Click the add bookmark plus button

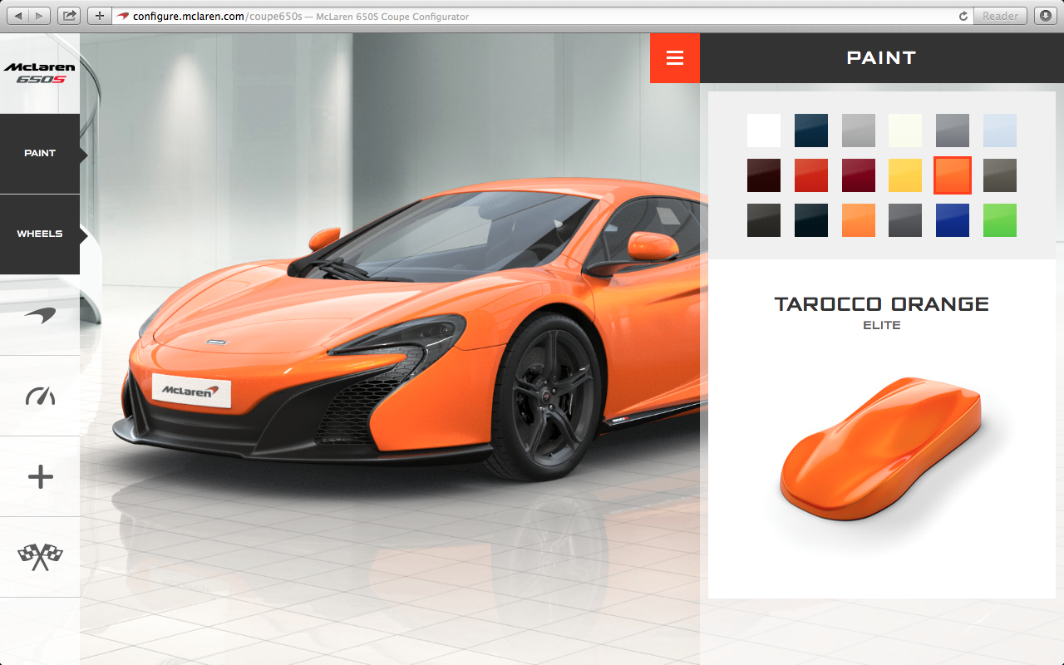100,16
